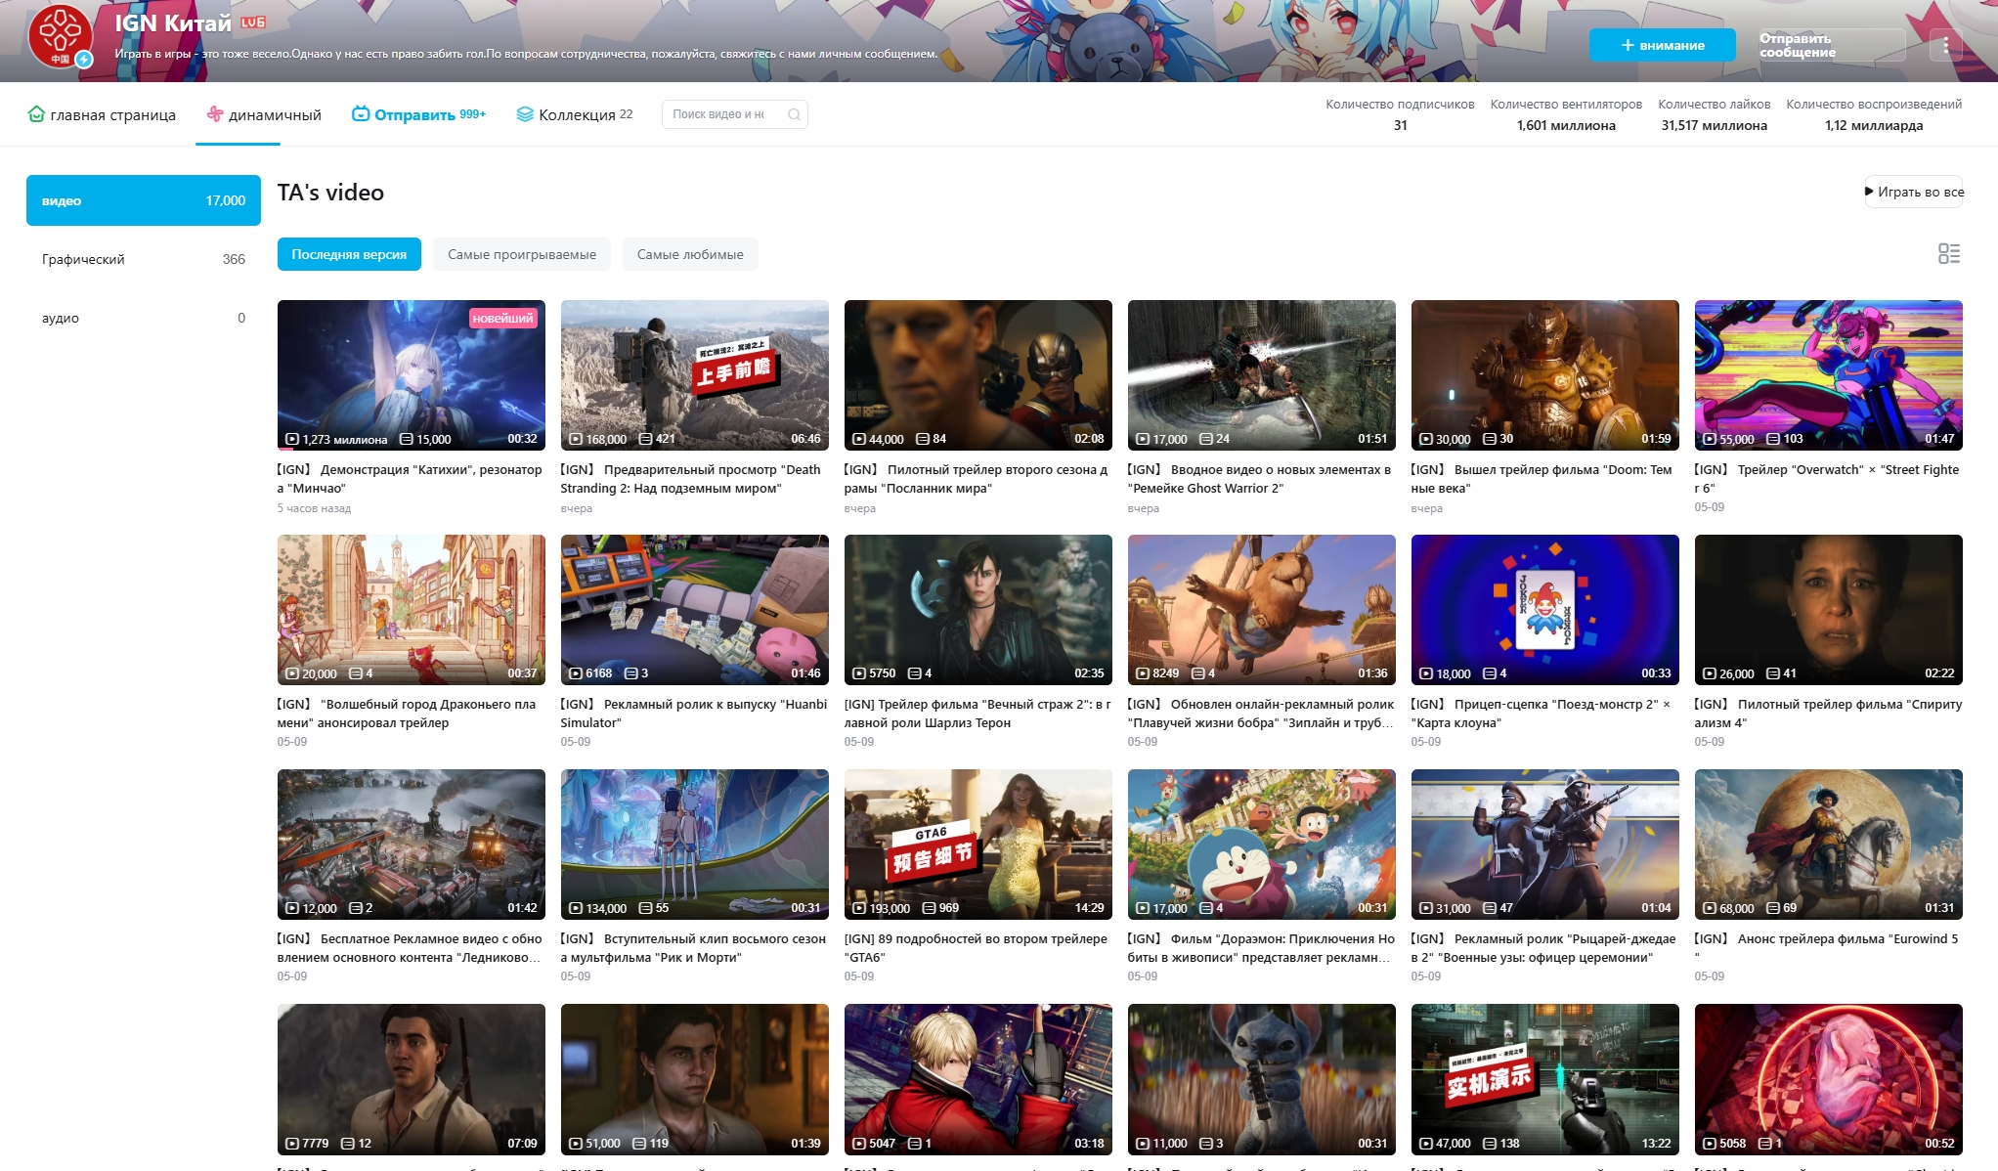The width and height of the screenshot is (1998, 1171).
Task: Open the Doom trailer thumbnail
Action: point(1545,375)
